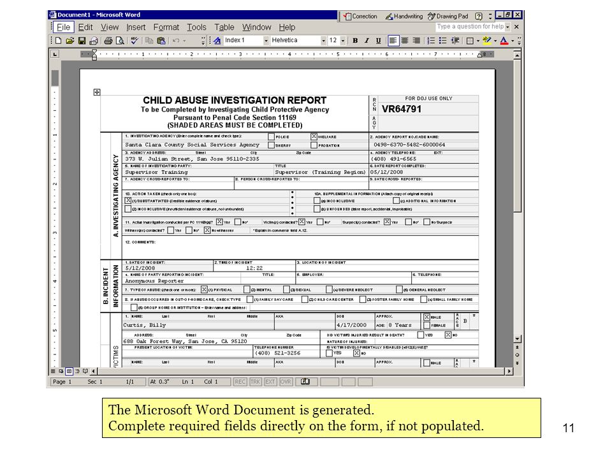Image resolution: width=612 pixels, height=459 pixels.
Task: Open the Format menu
Action: click(166, 27)
